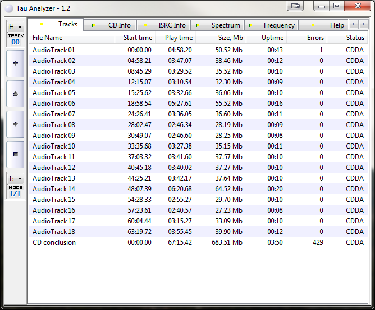
Task: Expand the mode selector dropdown labeled 1:
Action: coord(15,178)
